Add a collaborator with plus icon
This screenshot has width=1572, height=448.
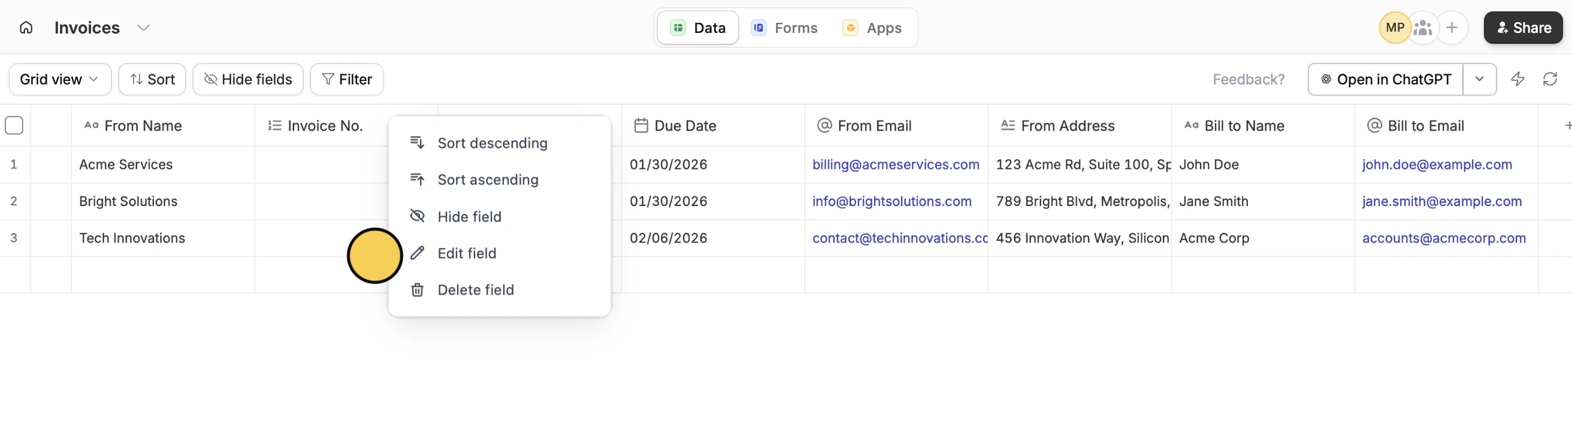click(x=1452, y=28)
